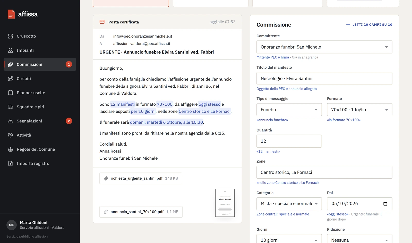
Task: Click Letti 10 campi su 10 indicator
Action: [369, 25]
